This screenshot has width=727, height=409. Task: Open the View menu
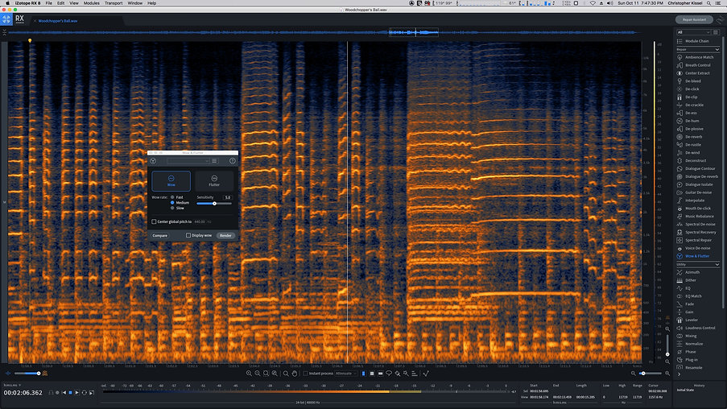[x=74, y=2]
